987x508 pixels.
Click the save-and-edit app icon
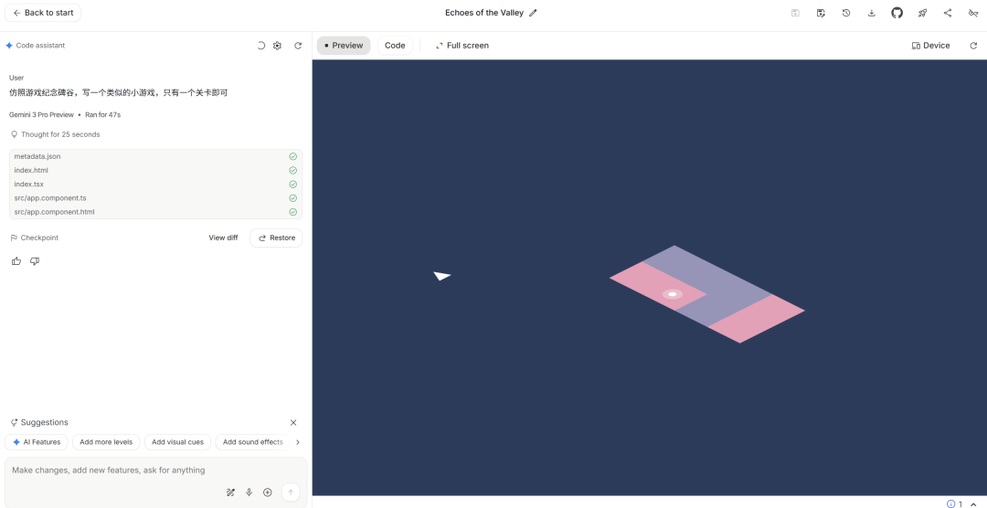tap(821, 13)
